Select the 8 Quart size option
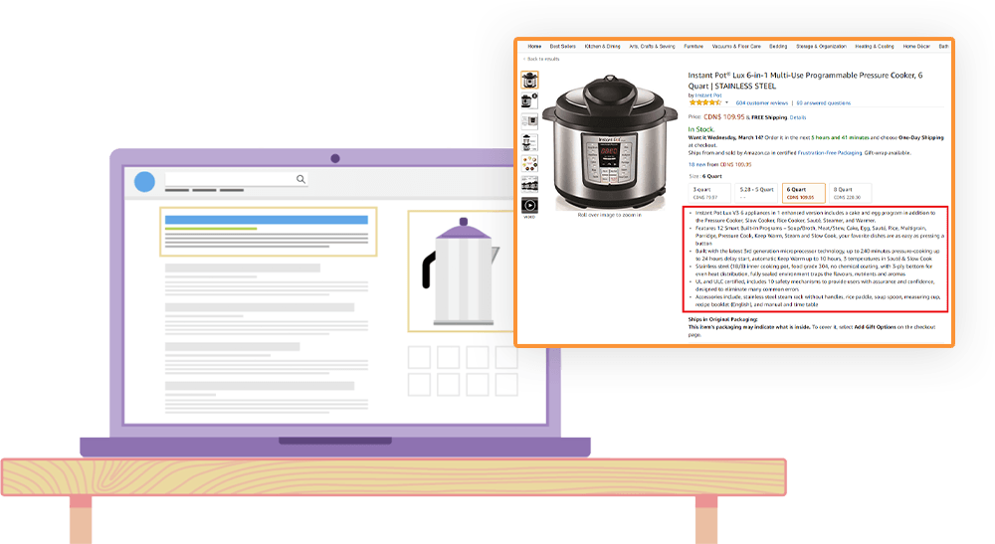 pos(851,193)
